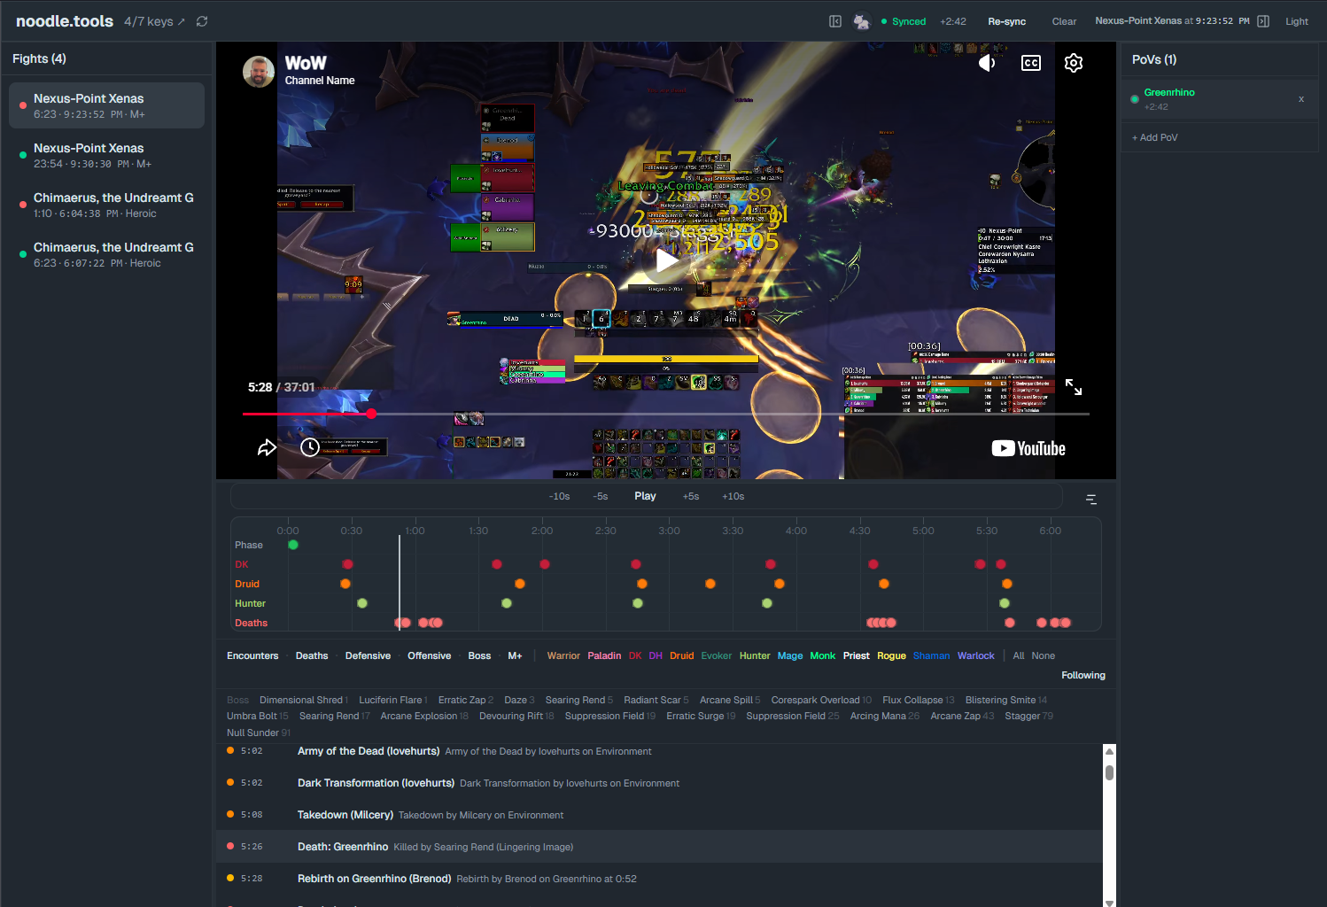Screen dimensions: 1327x907
Task: Toggle the Hunter class filter
Action: (754, 655)
